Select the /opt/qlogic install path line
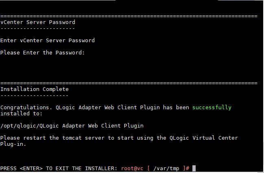Viewport: 264px width, 173px height. [x=72, y=126]
